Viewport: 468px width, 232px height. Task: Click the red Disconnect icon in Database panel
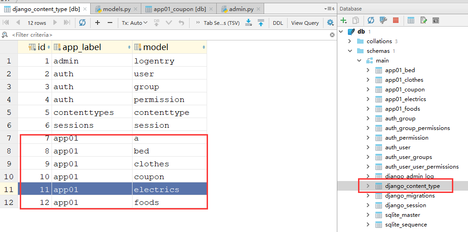395,20
